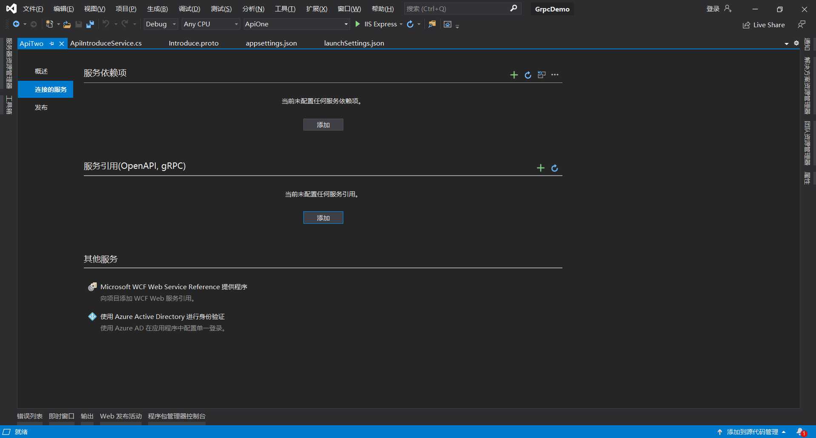Open the list of open document tabs

click(x=787, y=43)
